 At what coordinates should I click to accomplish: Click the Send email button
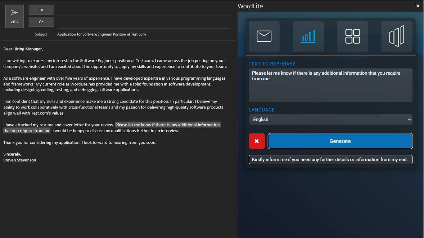pyautogui.click(x=15, y=16)
